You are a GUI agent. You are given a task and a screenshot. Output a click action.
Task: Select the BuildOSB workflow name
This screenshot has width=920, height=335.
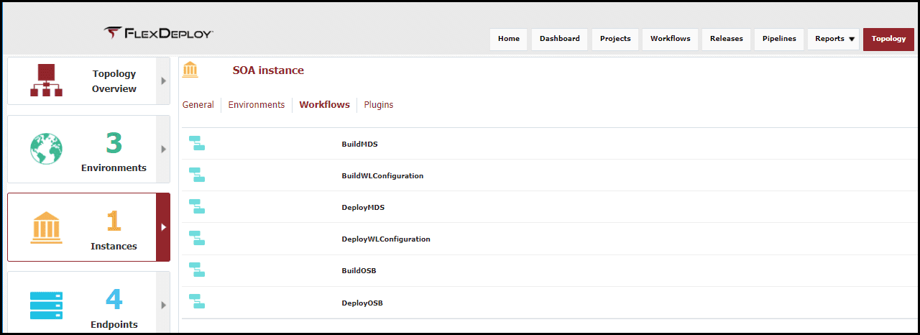click(x=359, y=270)
